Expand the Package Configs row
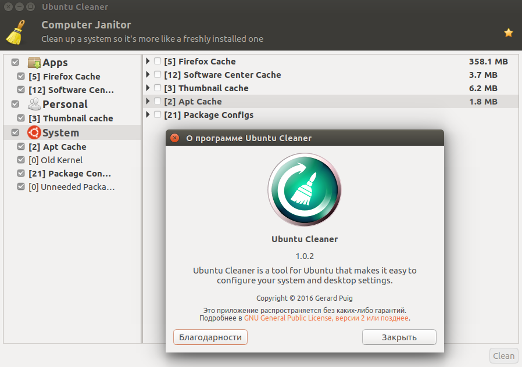 tap(148, 114)
